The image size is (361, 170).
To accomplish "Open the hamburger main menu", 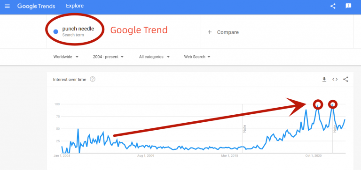I will (x=8, y=6).
